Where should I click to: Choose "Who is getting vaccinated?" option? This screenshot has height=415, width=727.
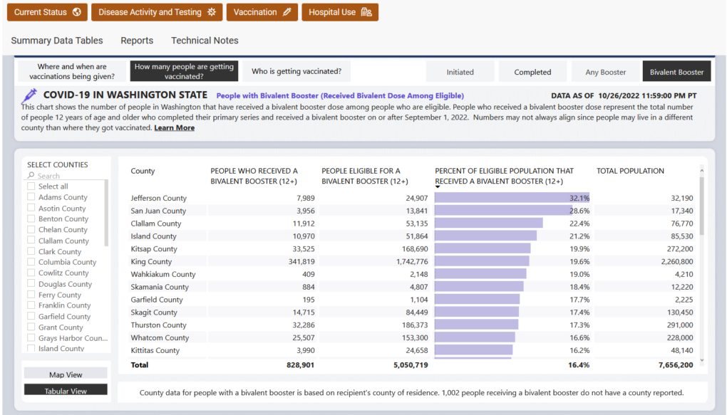click(297, 71)
